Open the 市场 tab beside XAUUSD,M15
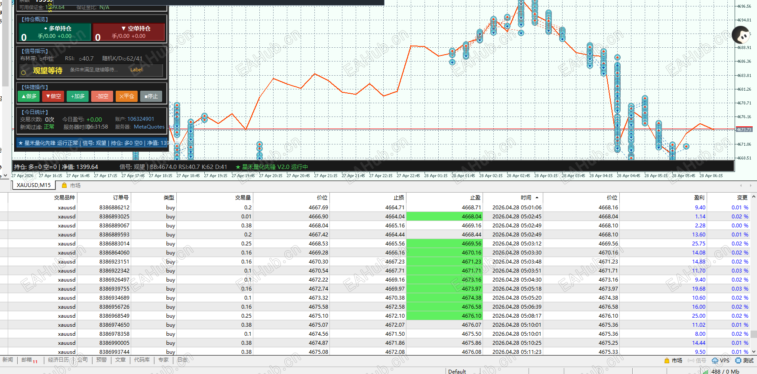 71,185
